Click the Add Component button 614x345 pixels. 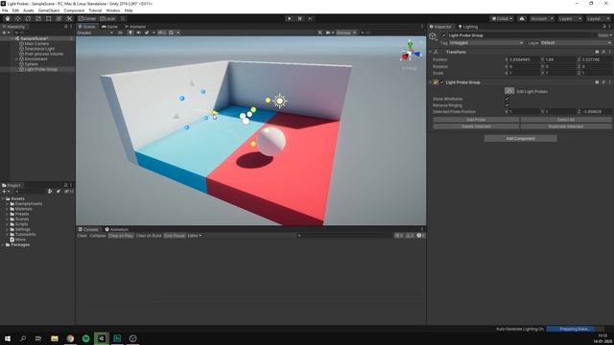coord(520,138)
